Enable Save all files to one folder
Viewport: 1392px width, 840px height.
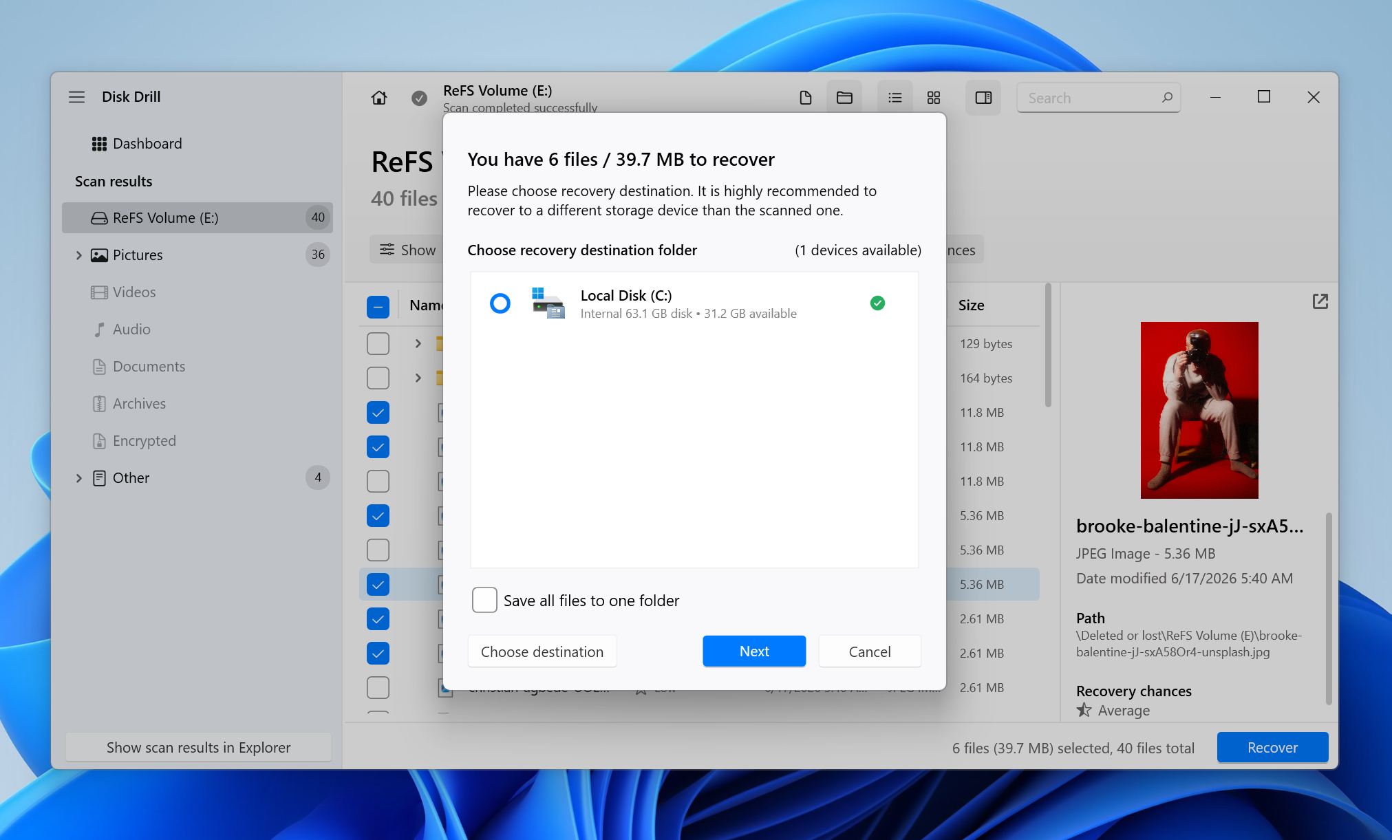(484, 600)
